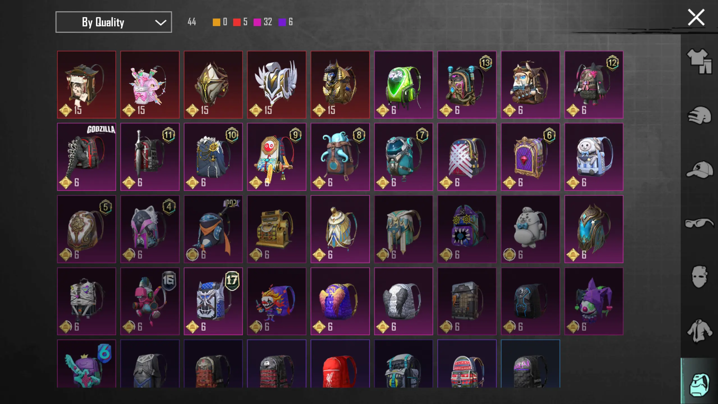Select the jacket category icon
Viewport: 718px width, 404px height.
click(699, 331)
